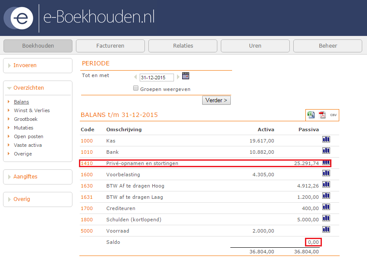
Task: Enable the Groepen weergeven checkbox
Action: point(135,87)
